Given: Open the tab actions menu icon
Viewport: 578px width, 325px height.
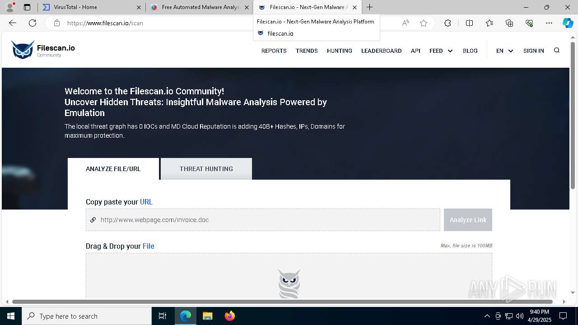Looking at the screenshot, I should 27,7.
